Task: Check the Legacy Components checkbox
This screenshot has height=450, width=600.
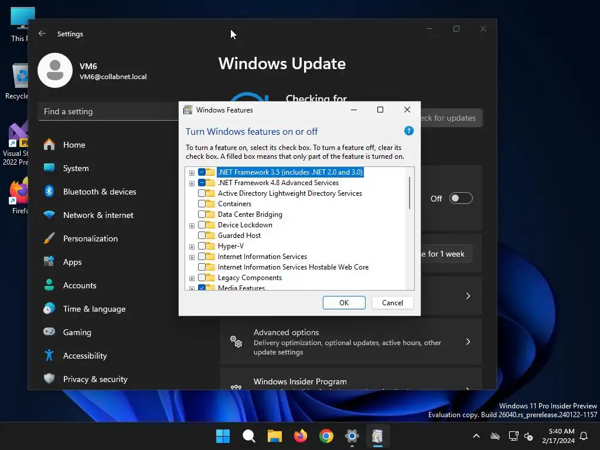Action: [x=202, y=277]
